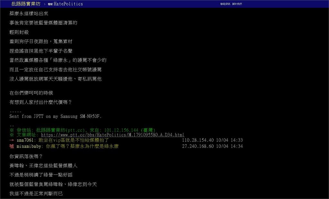Click the line containing '綠康永'
This screenshot has width=329, height=199.
[x=58, y=60]
